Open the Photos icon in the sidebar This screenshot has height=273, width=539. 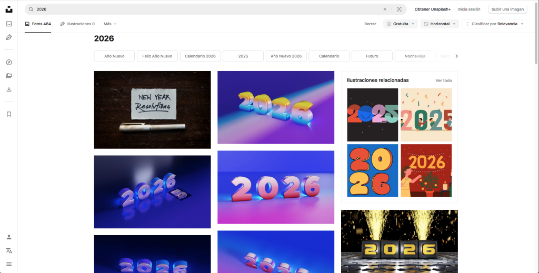9,24
